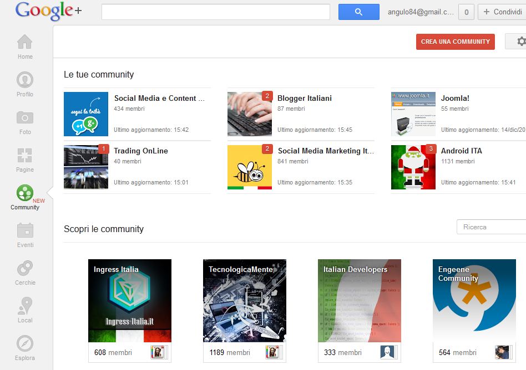The image size is (526, 370).
Task: Open Social Media Marketing bee thumbnail
Action: pyautogui.click(x=250, y=167)
